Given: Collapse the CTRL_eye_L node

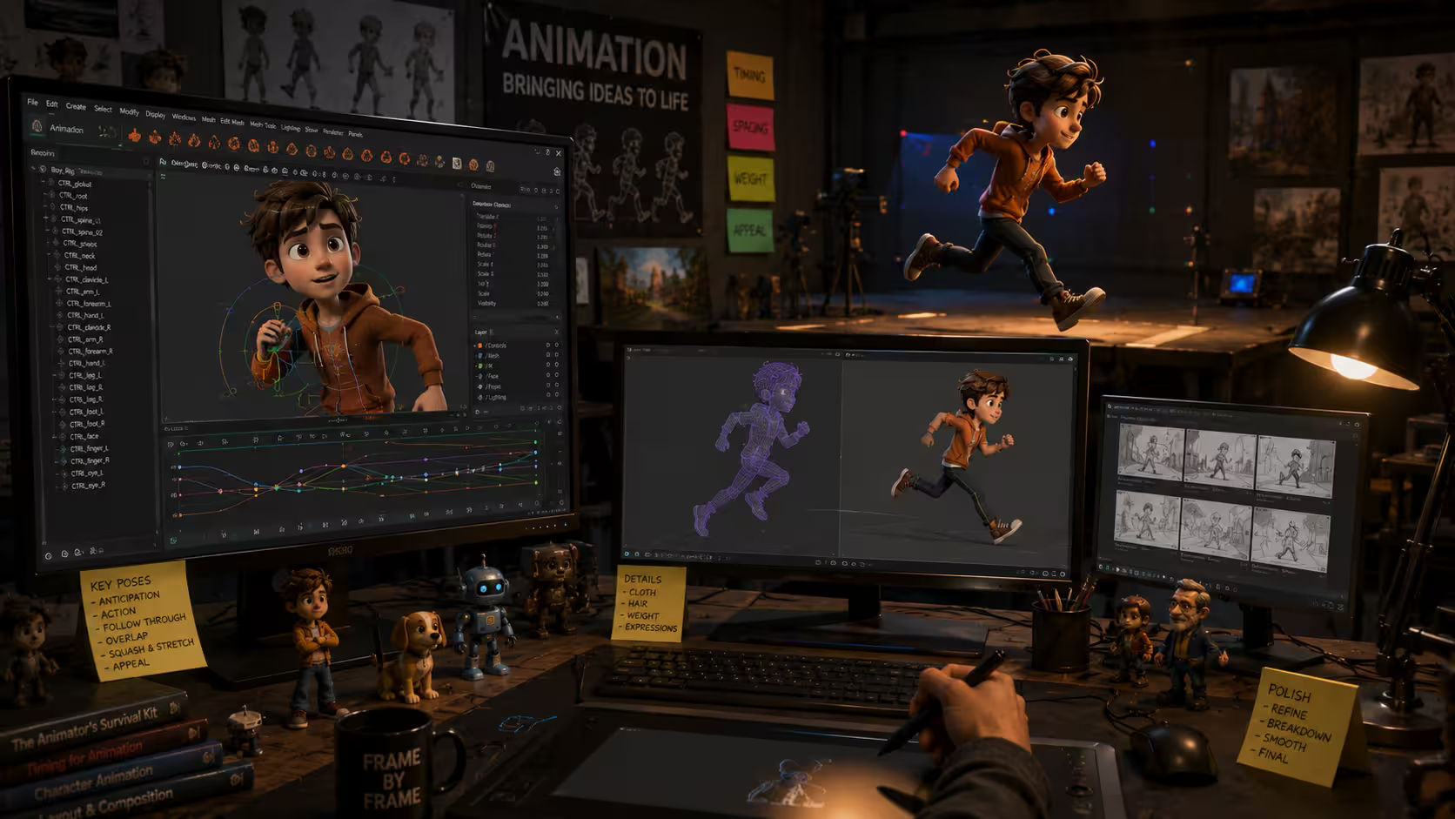Looking at the screenshot, I should (57, 473).
